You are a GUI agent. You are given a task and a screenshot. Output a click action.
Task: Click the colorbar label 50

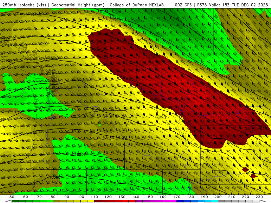click(12, 197)
